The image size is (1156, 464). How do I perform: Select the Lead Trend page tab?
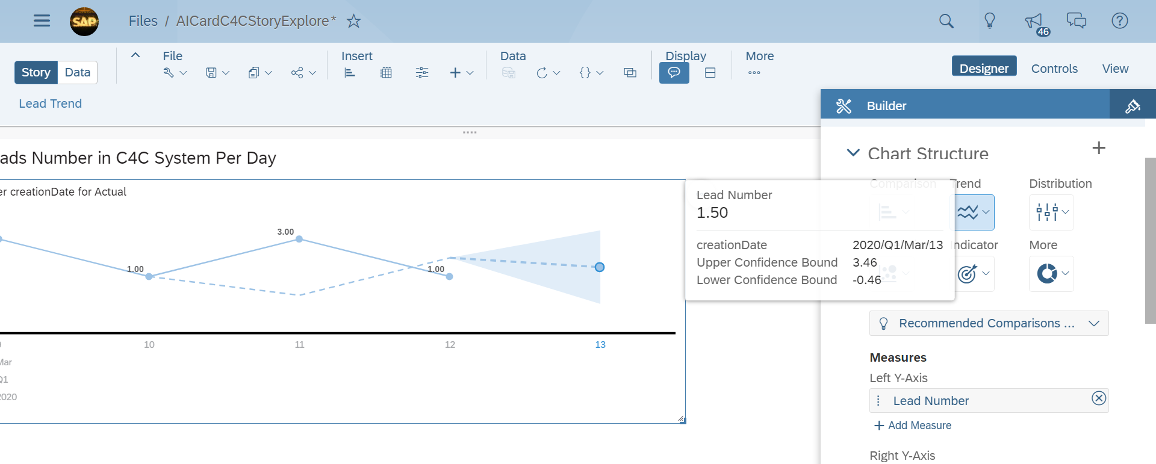51,104
